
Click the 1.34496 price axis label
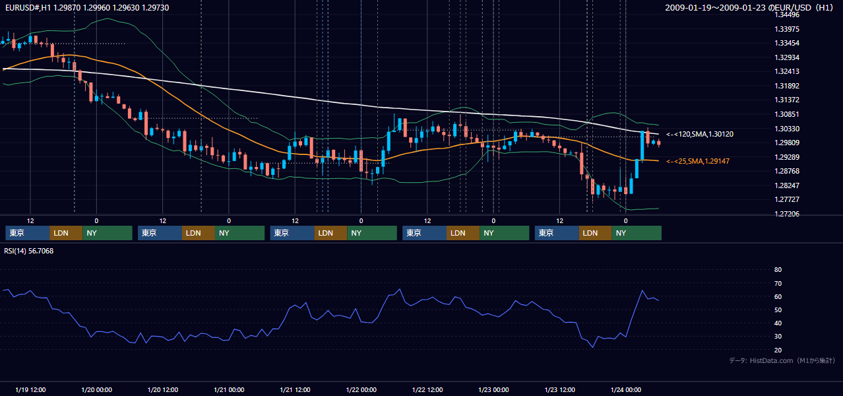click(x=787, y=15)
